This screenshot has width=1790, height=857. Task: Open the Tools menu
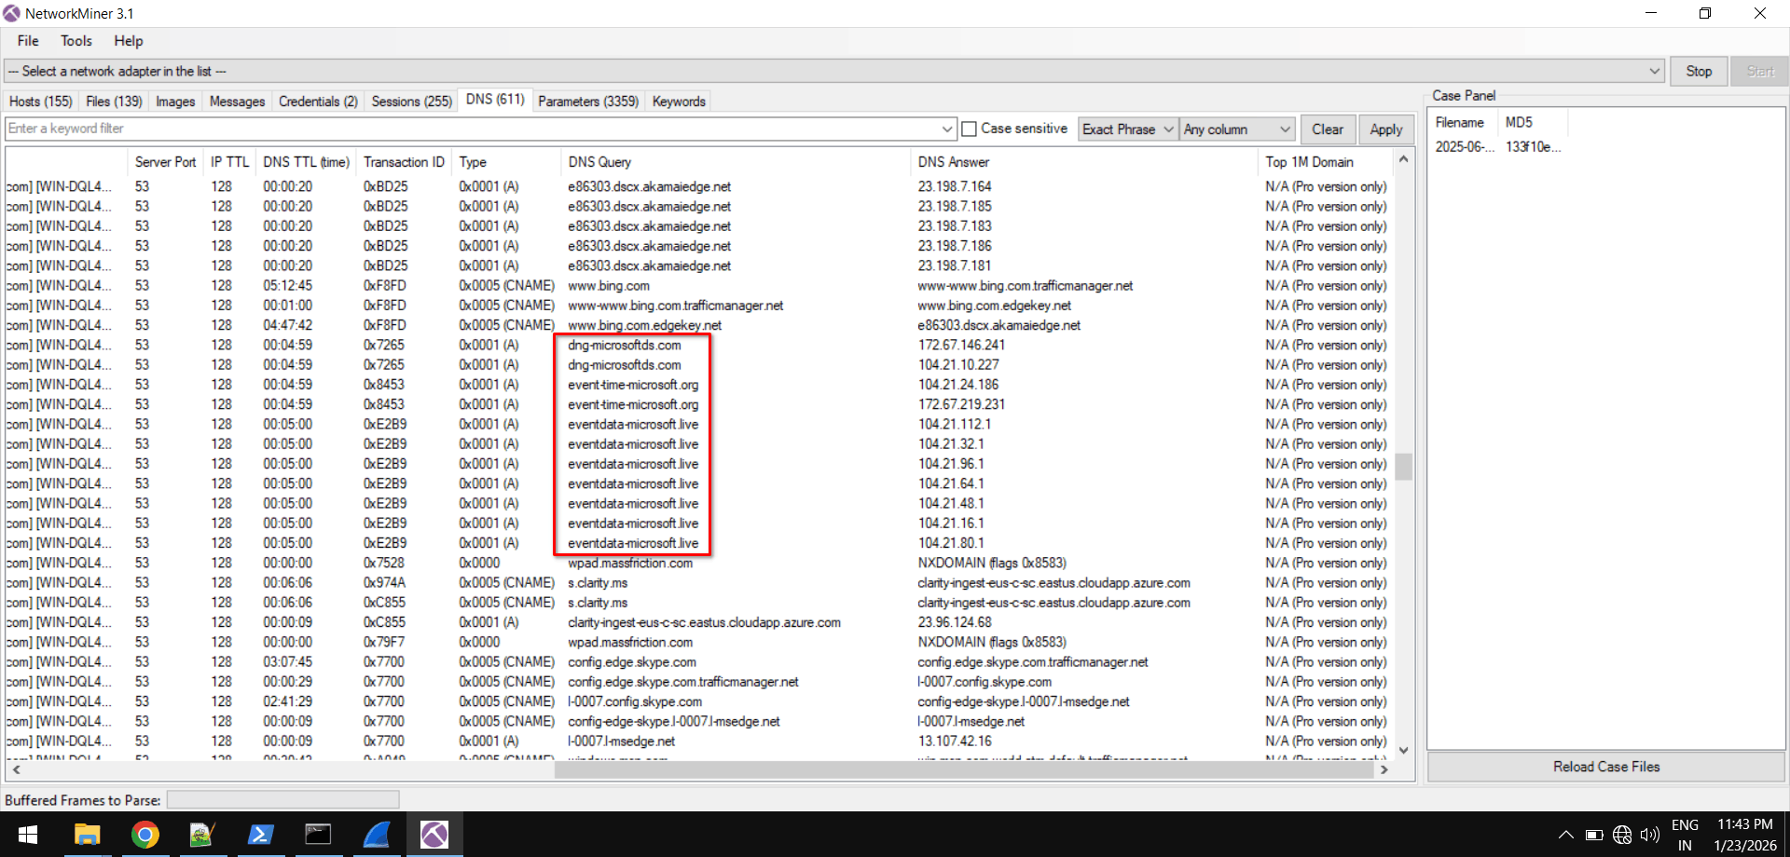point(76,40)
